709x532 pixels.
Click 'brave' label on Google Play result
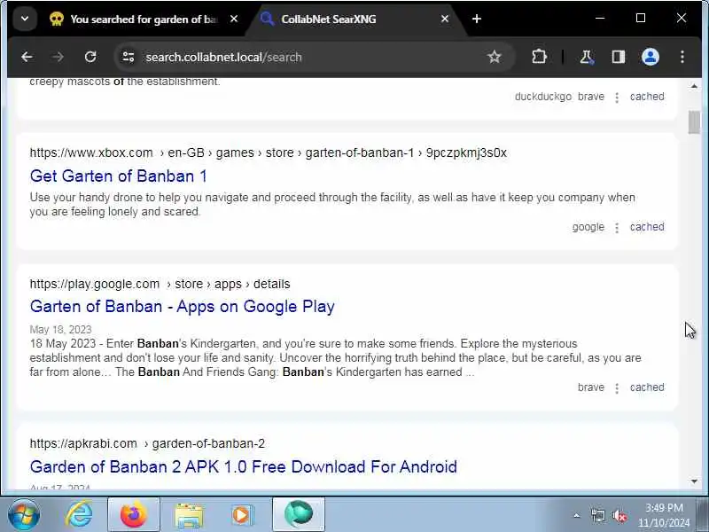[591, 387]
